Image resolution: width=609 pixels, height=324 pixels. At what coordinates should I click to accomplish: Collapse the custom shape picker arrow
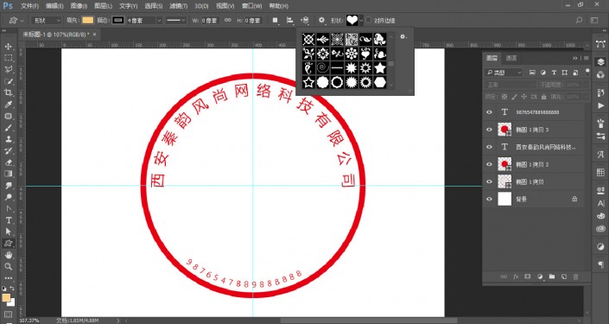pos(361,20)
